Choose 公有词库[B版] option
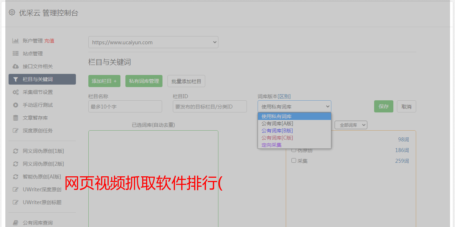 294,131
